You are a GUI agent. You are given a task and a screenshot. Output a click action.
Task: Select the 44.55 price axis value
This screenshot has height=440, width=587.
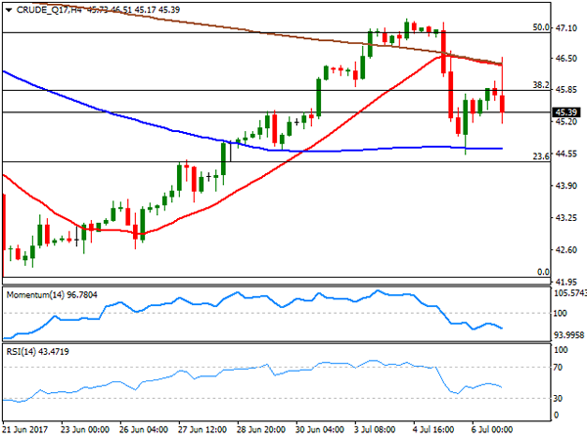point(566,154)
